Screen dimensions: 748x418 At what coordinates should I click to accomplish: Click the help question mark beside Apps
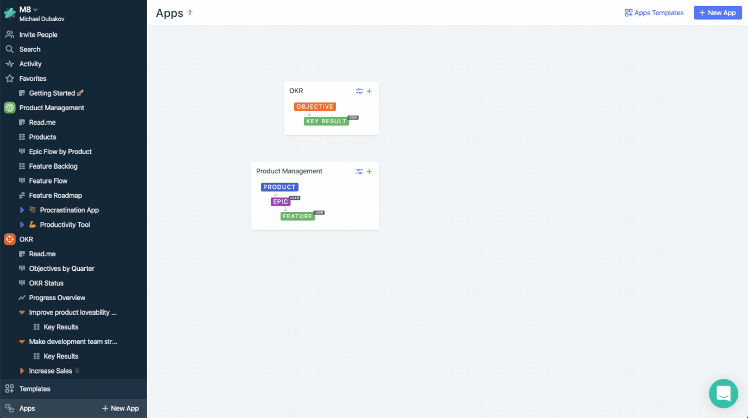pyautogui.click(x=190, y=13)
